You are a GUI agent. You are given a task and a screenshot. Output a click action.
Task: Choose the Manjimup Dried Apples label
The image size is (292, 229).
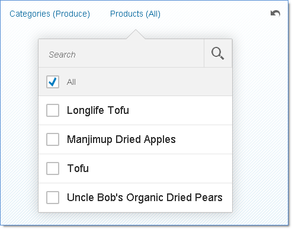point(121,139)
